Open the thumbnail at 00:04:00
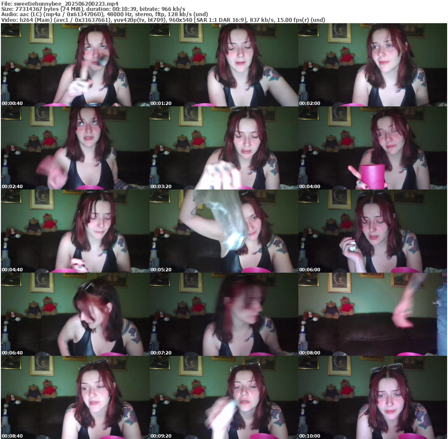Image resolution: width=448 pixels, height=439 pixels. (373, 148)
